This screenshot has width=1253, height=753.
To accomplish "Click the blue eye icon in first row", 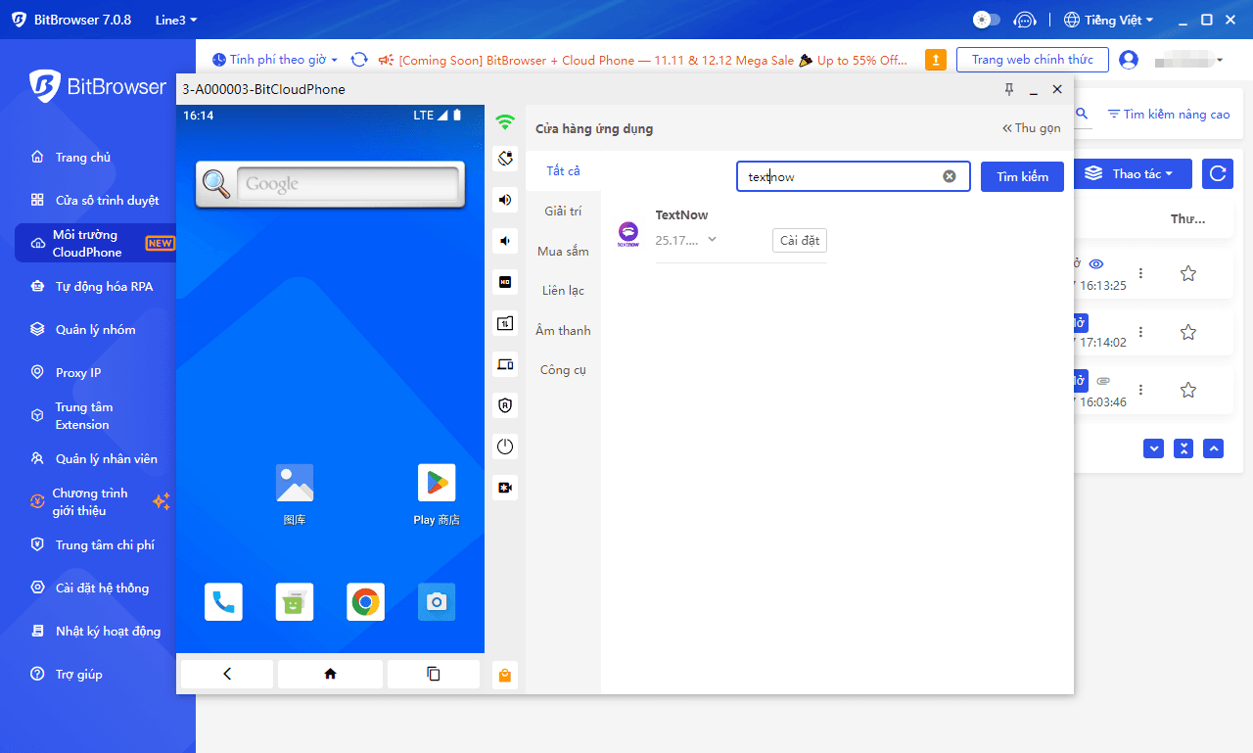I will pyautogui.click(x=1096, y=263).
